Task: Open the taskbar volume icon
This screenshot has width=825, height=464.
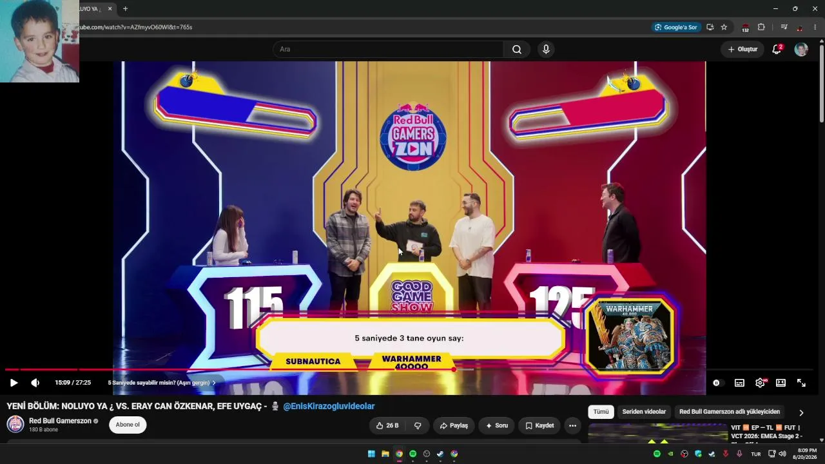Action: pos(782,454)
